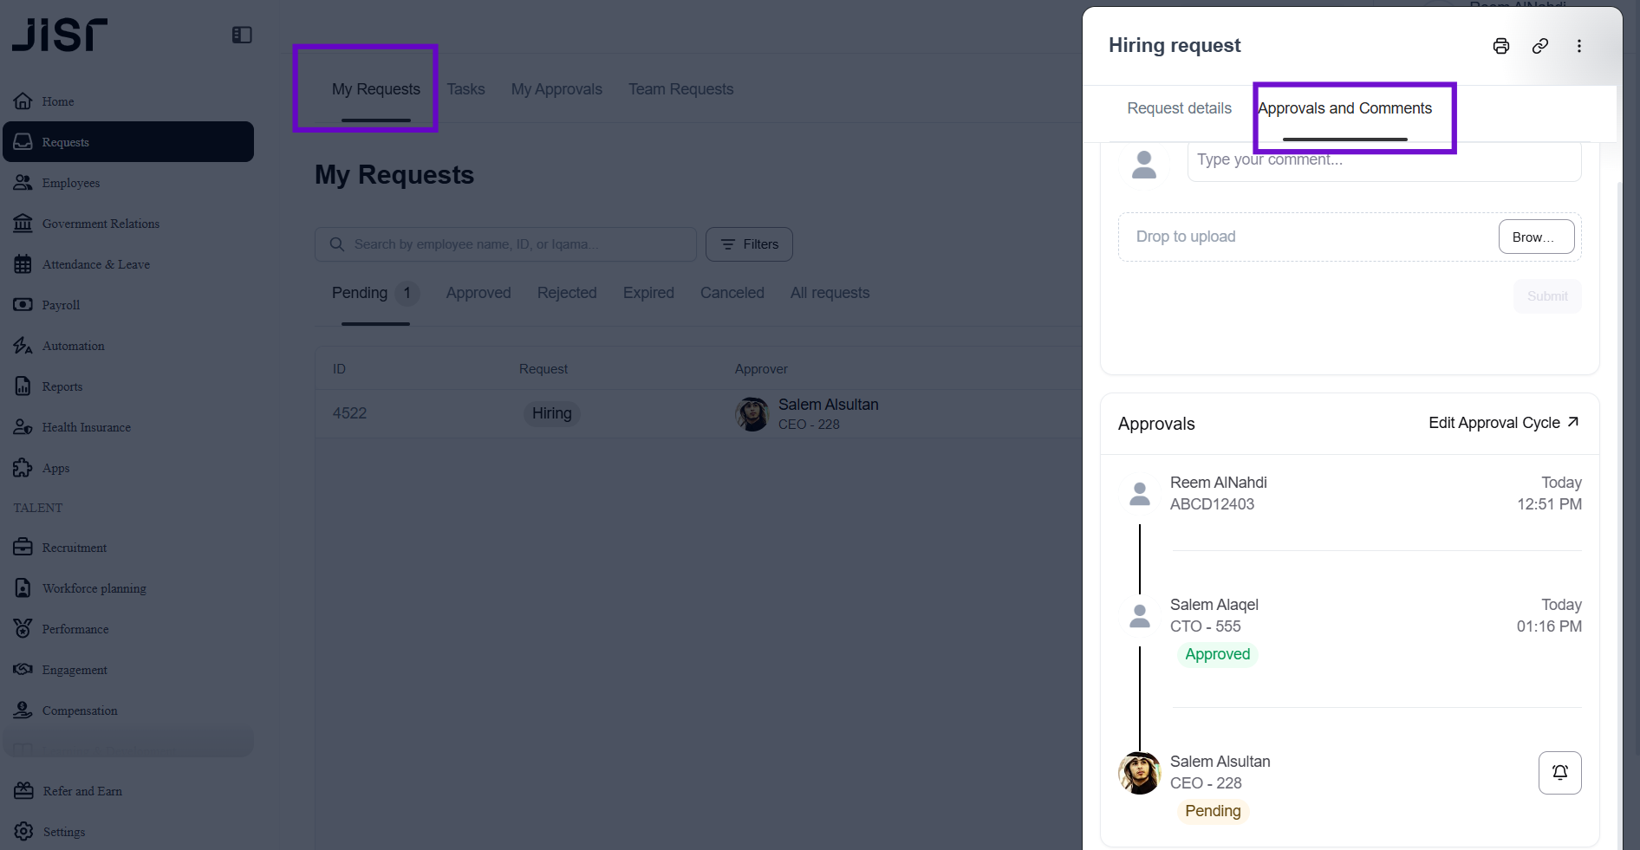Go to Recruitment in the sidebar

point(75,548)
